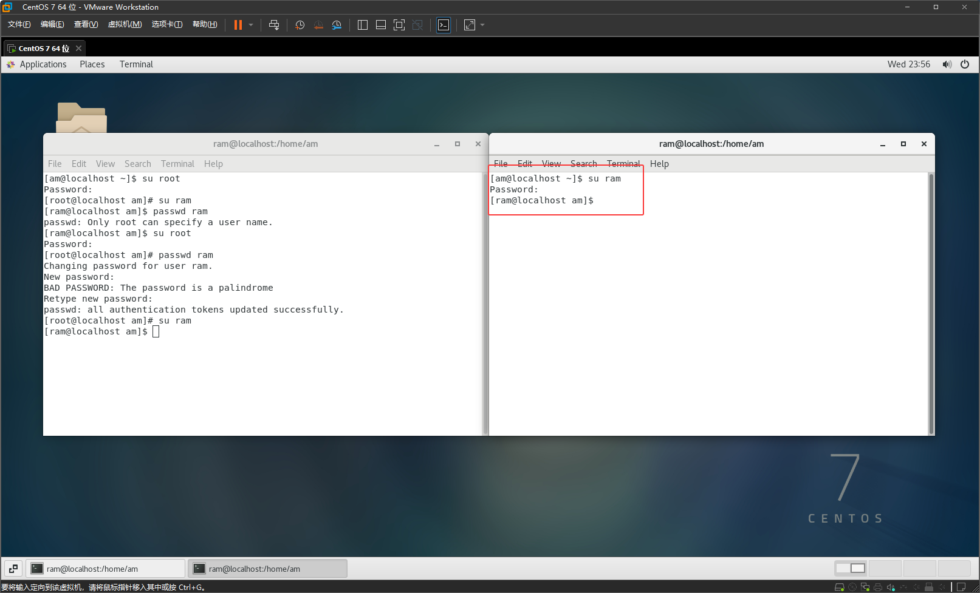The image size is (980, 593).
Task: Click the message log icon in status bar
Action: coord(961,587)
